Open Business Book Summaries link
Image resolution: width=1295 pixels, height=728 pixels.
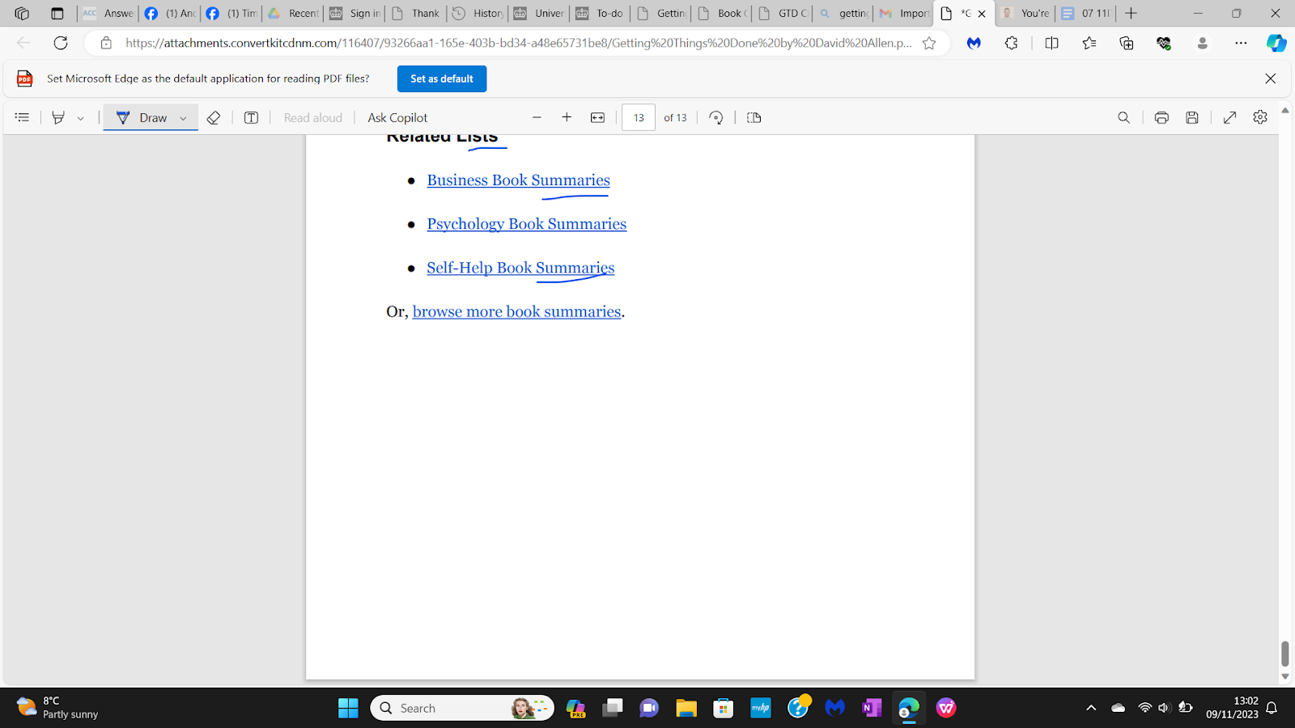coord(518,180)
